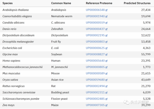Click external link icon beside UP000000437

[107, 29]
